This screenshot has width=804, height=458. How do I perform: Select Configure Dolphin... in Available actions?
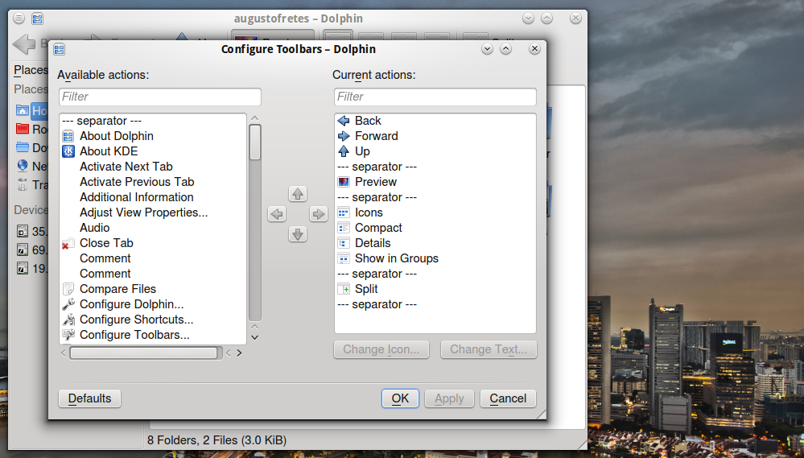(153, 304)
